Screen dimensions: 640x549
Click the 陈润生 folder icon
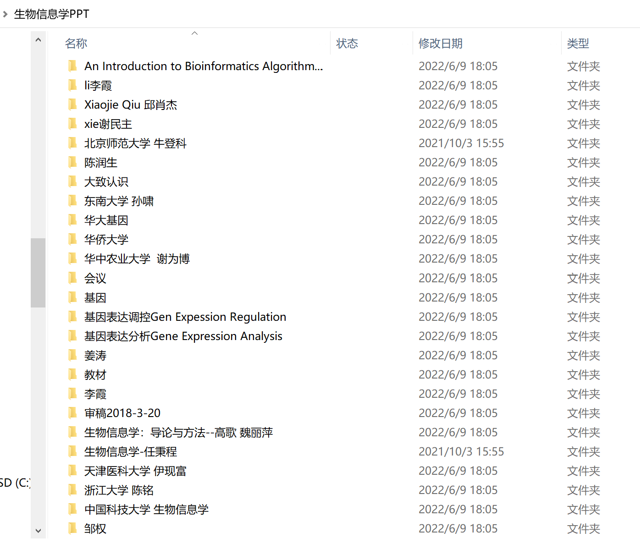72,162
